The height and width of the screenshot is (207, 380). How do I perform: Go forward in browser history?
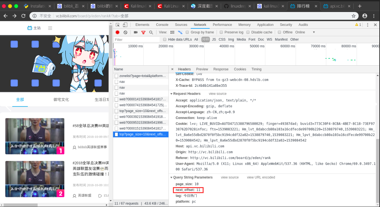(15, 16)
